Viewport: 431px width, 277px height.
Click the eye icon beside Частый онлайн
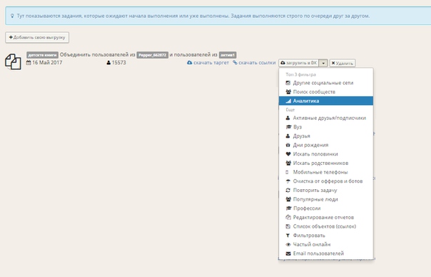tap(288, 245)
